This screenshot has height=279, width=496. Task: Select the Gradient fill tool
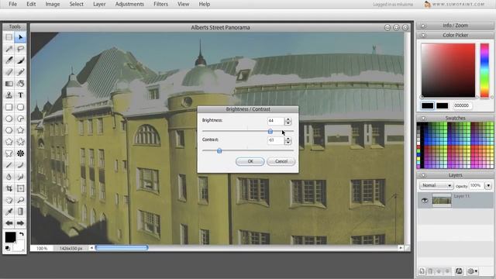[9, 84]
